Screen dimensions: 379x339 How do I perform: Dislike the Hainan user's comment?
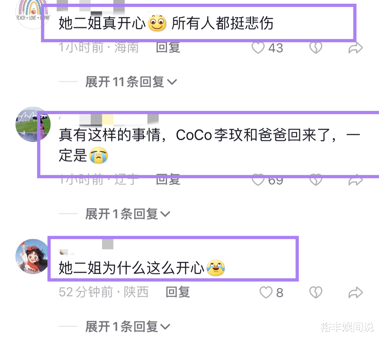click(x=316, y=48)
